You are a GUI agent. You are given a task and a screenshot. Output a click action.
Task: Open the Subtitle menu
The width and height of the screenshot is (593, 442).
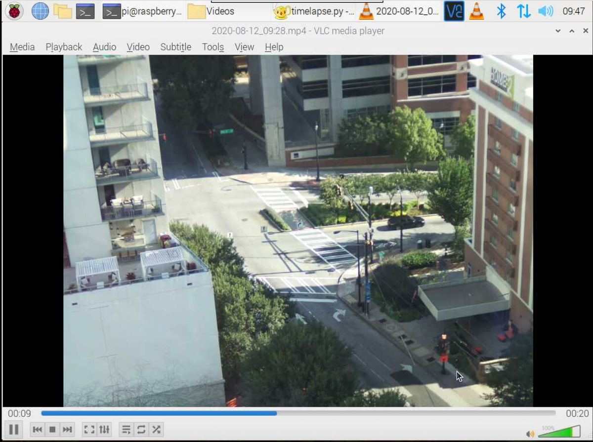pos(175,46)
